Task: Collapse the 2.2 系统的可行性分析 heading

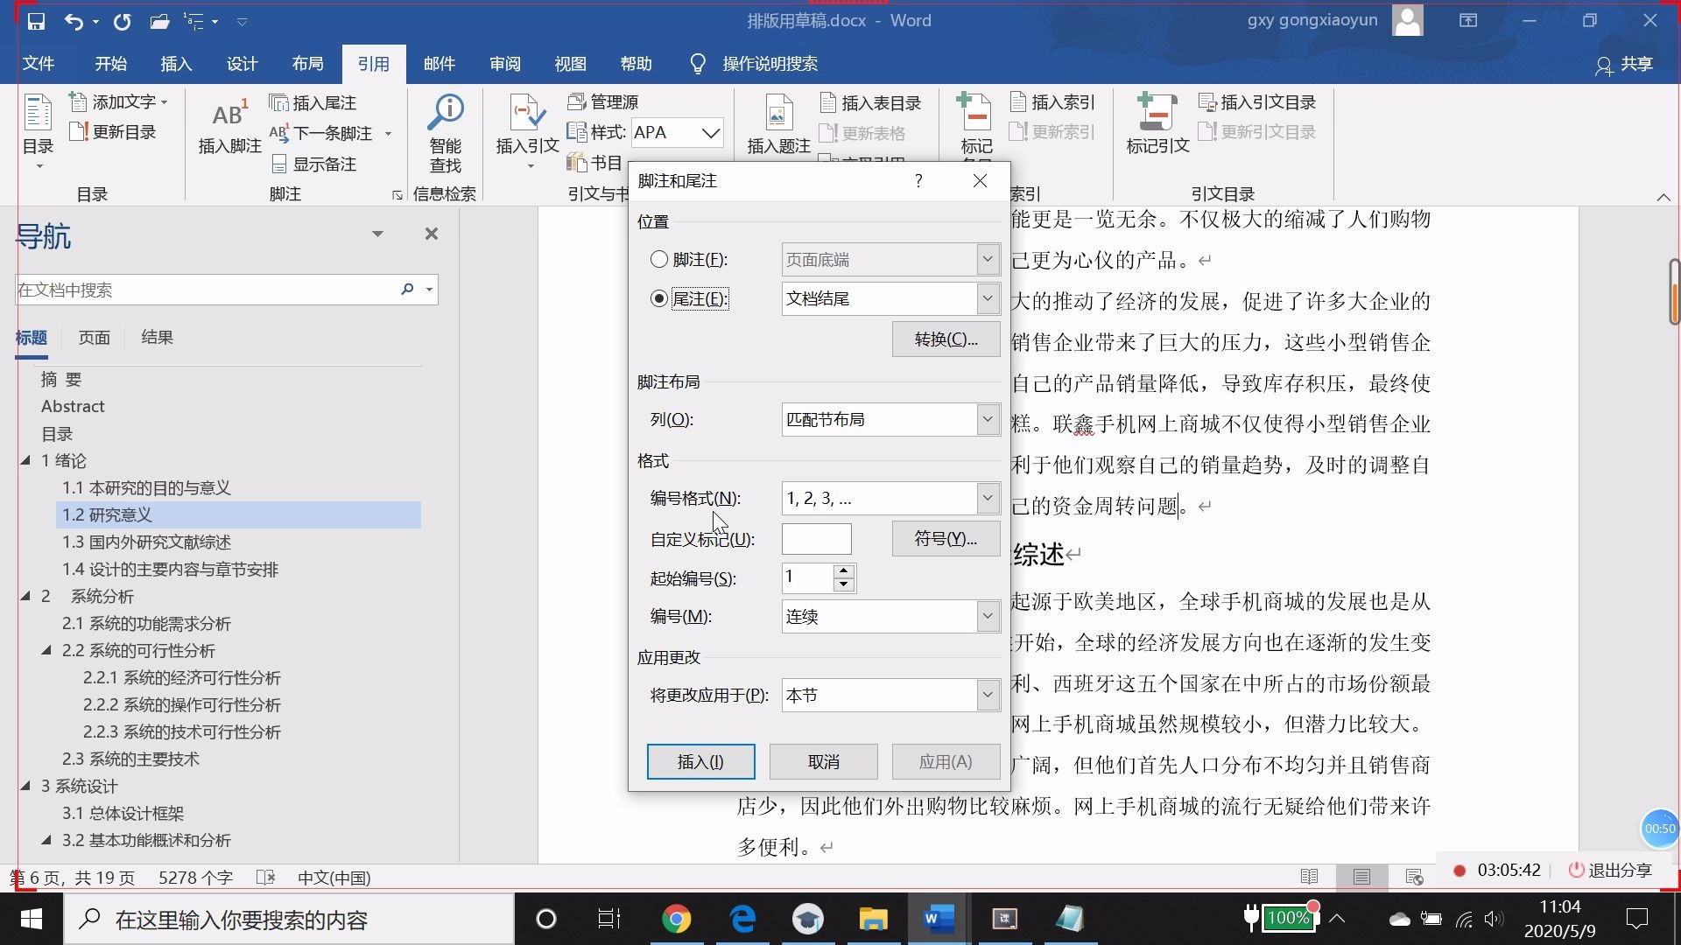Action: coord(46,650)
